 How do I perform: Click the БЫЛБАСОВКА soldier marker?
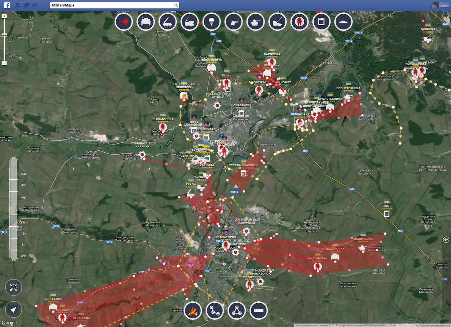(x=163, y=127)
